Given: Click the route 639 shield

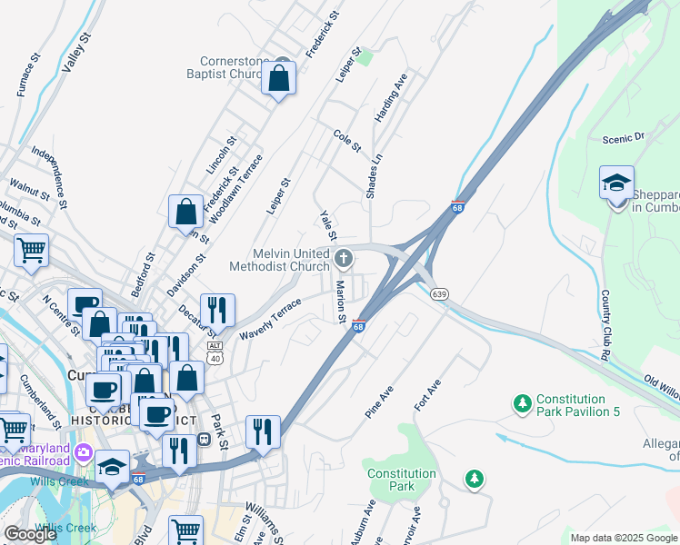Looking at the screenshot, I should pyautogui.click(x=439, y=294).
